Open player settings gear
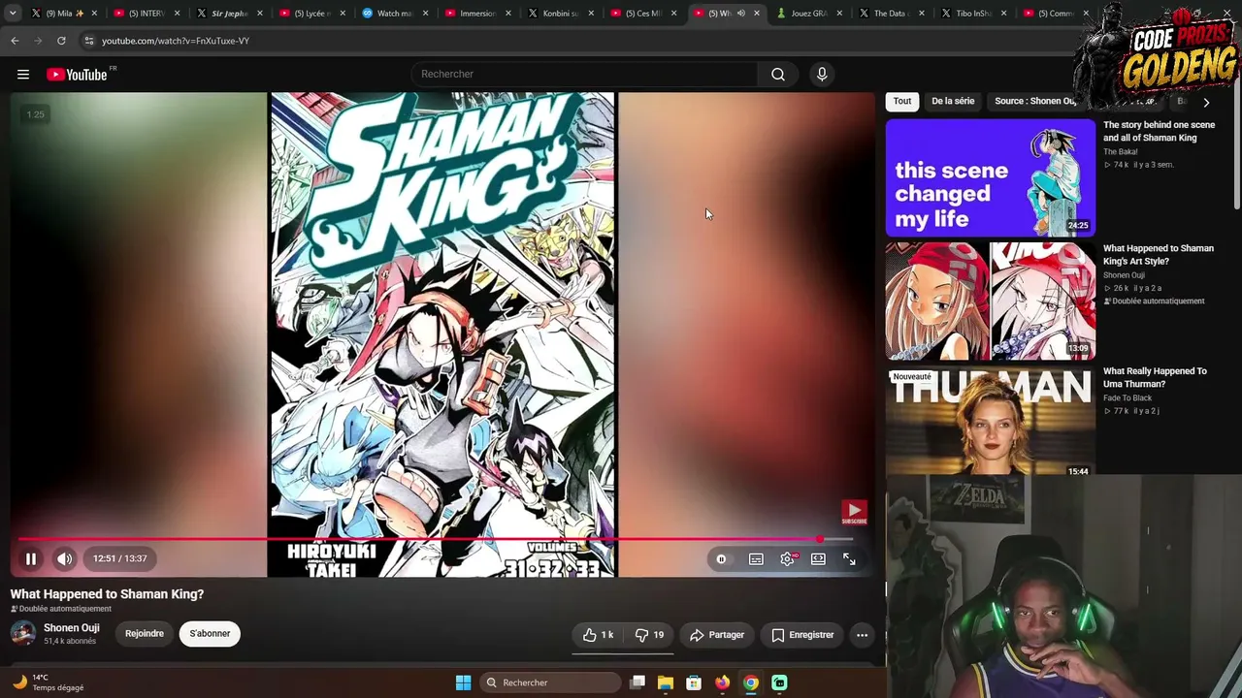This screenshot has width=1242, height=698. coord(787,559)
